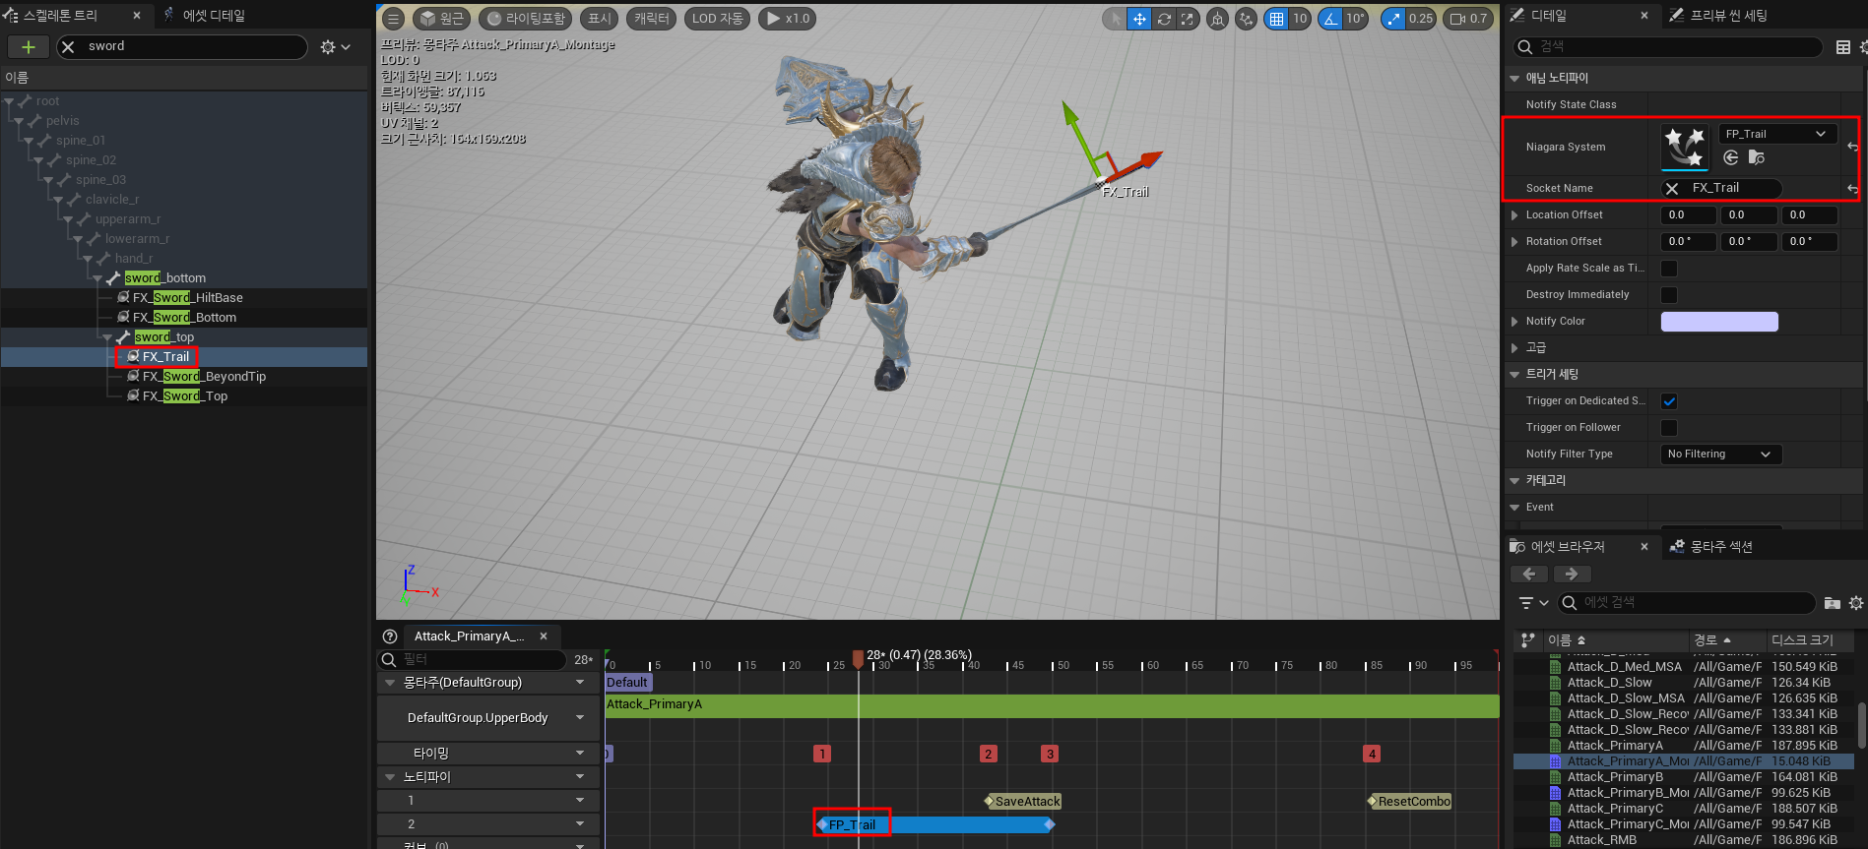
Task: Toggle rotation snap angle icon
Action: [x=1331, y=19]
